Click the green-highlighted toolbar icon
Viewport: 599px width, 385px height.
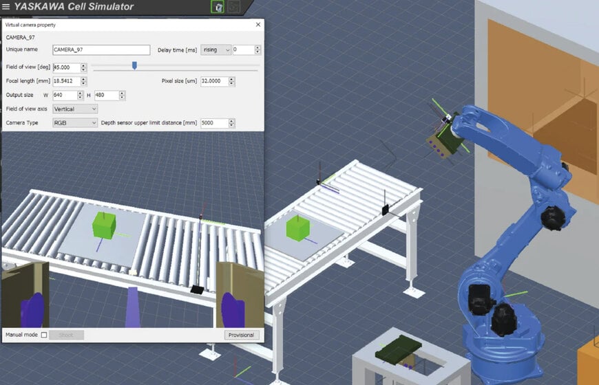218,7
